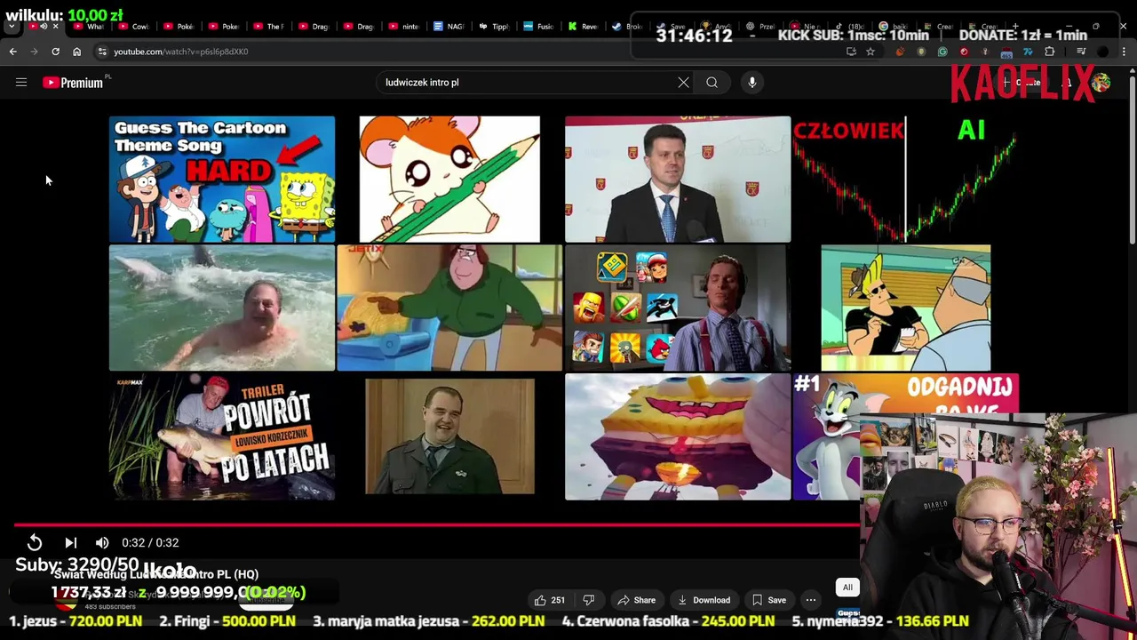1137x640 pixels.
Task: Skip to the next video
Action: pyautogui.click(x=71, y=542)
